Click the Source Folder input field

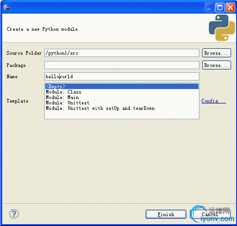(122, 53)
